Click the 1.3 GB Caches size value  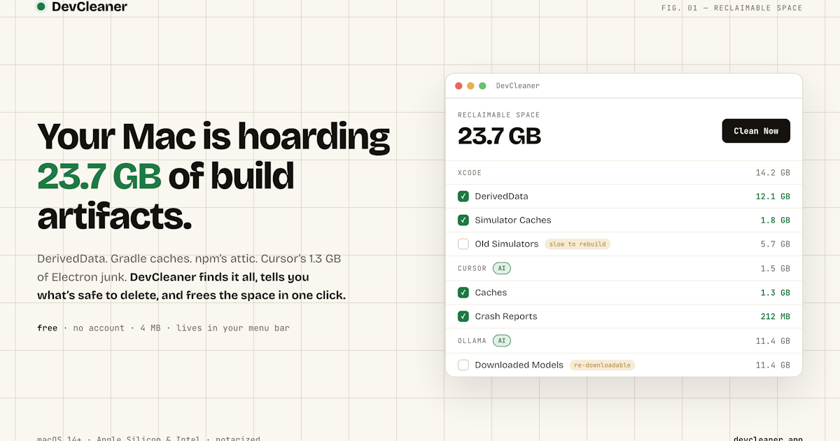tap(776, 293)
